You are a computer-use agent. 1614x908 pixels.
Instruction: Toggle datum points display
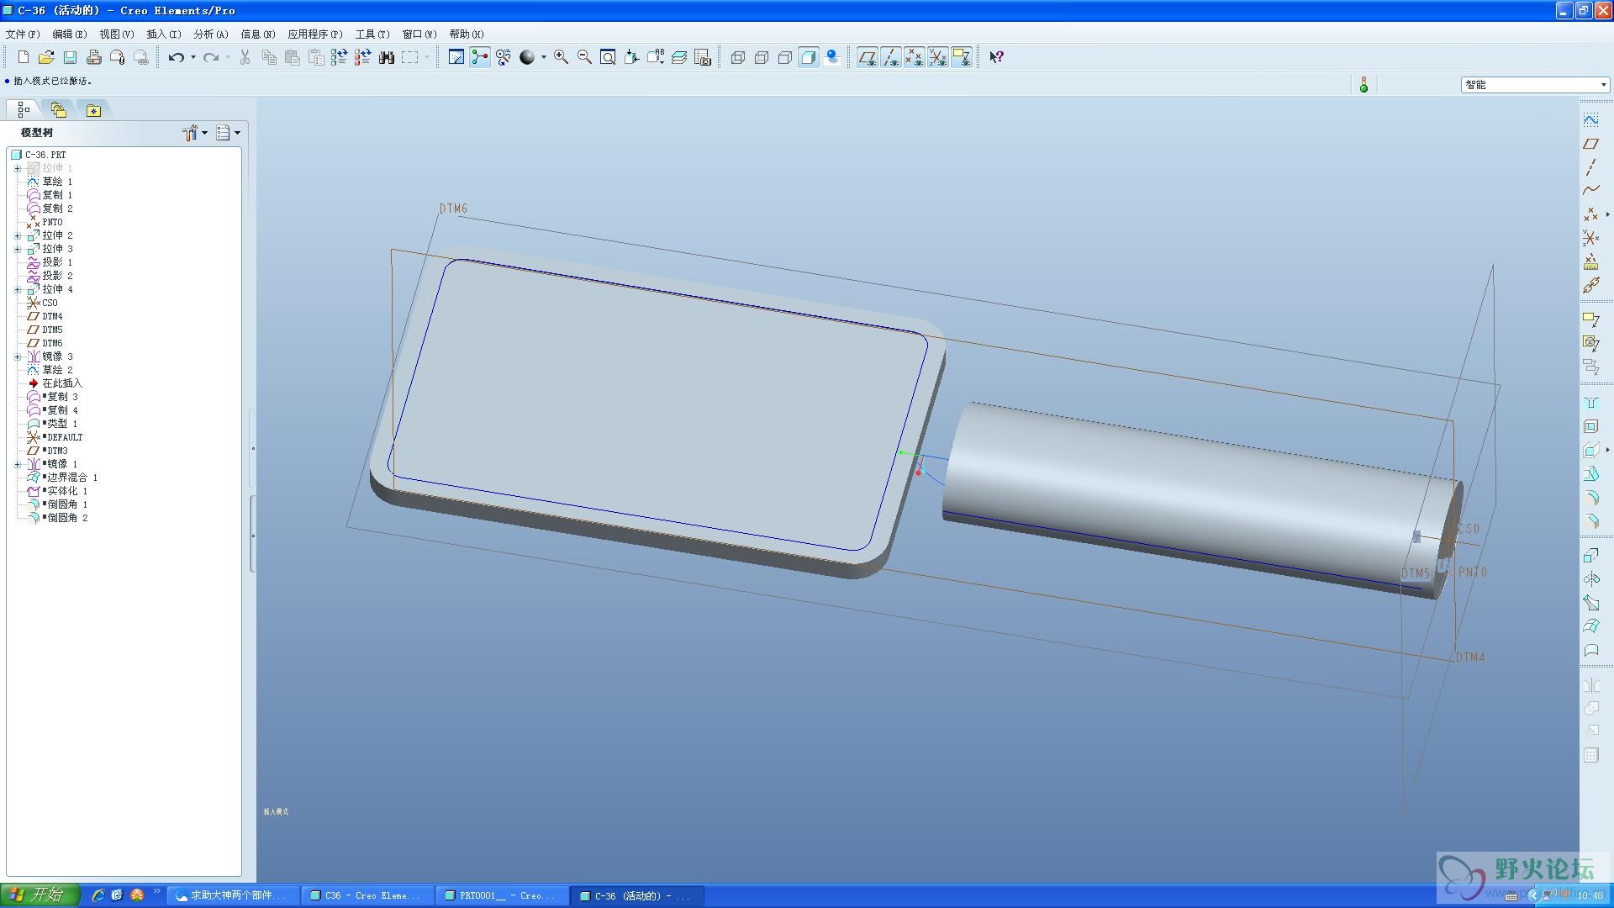pyautogui.click(x=915, y=57)
